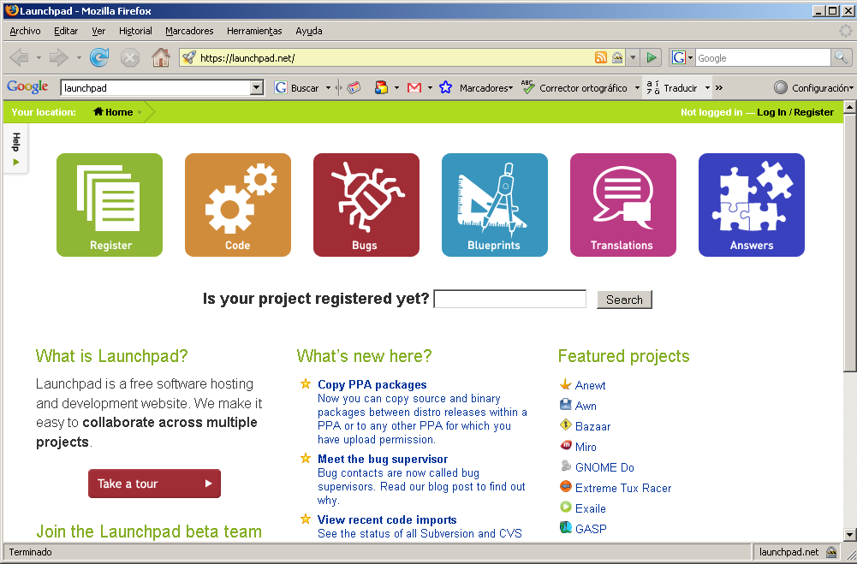Image resolution: width=857 pixels, height=564 pixels.
Task: Click the Take a tour button
Action: pyautogui.click(x=155, y=484)
